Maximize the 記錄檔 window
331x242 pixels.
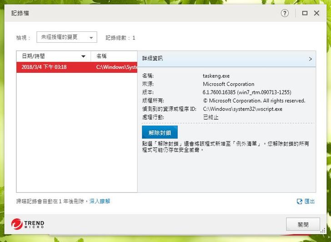[x=305, y=13]
